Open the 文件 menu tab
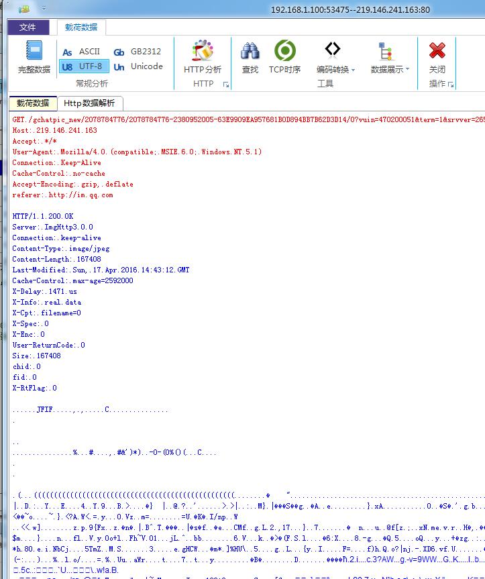This screenshot has width=485, height=579. click(x=28, y=28)
